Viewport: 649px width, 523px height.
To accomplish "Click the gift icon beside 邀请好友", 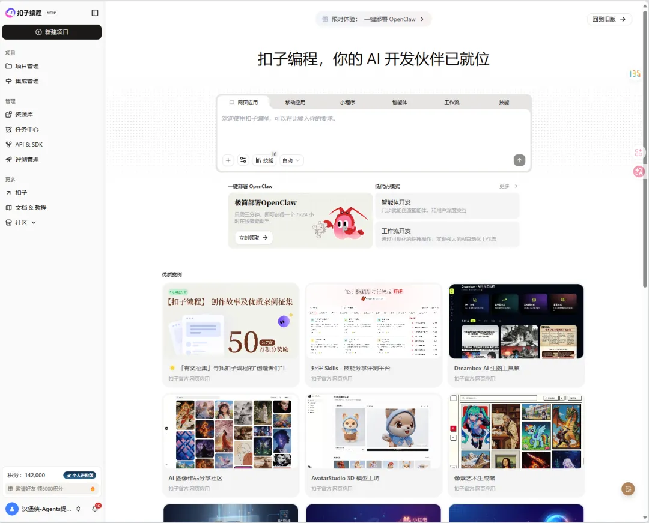I will coord(10,489).
